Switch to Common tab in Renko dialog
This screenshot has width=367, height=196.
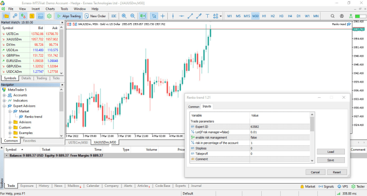pyautogui.click(x=194, y=106)
